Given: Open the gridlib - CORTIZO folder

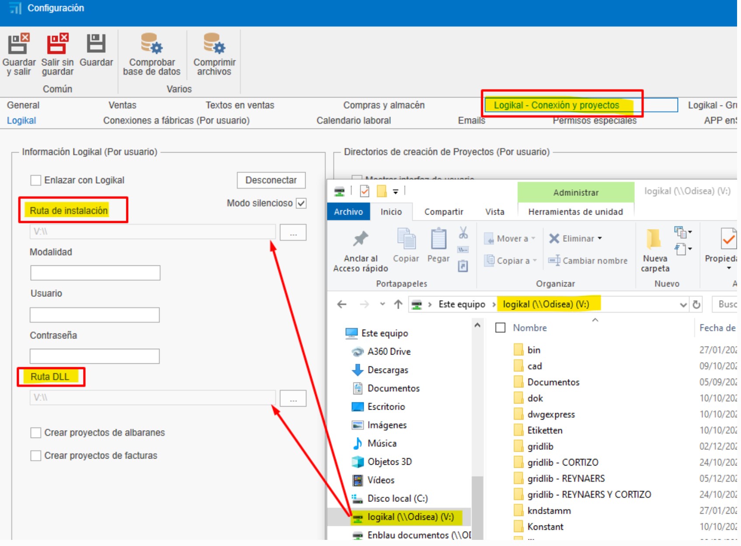Looking at the screenshot, I should click(x=563, y=463).
